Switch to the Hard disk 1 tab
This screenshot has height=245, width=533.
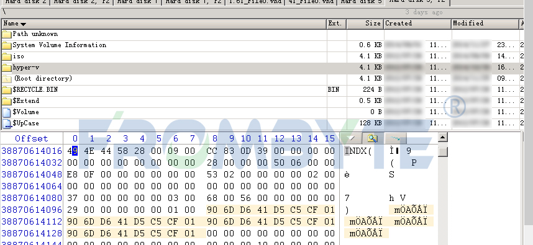[x=138, y=2]
